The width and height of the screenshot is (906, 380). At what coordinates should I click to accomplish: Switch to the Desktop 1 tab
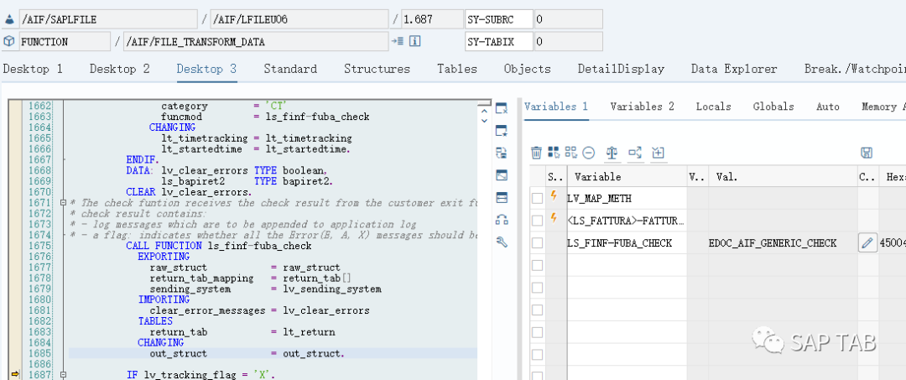point(33,69)
